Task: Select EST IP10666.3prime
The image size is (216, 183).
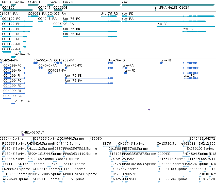Action: click(x=14, y=144)
